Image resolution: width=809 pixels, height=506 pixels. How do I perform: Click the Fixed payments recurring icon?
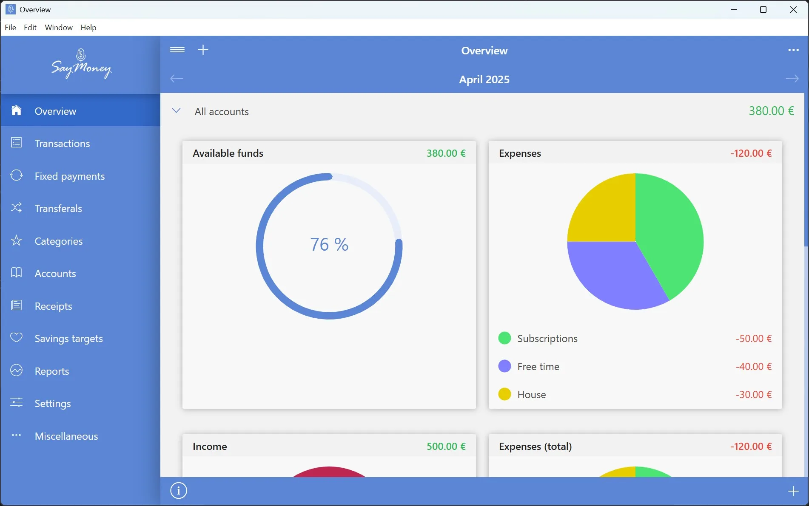pyautogui.click(x=16, y=175)
